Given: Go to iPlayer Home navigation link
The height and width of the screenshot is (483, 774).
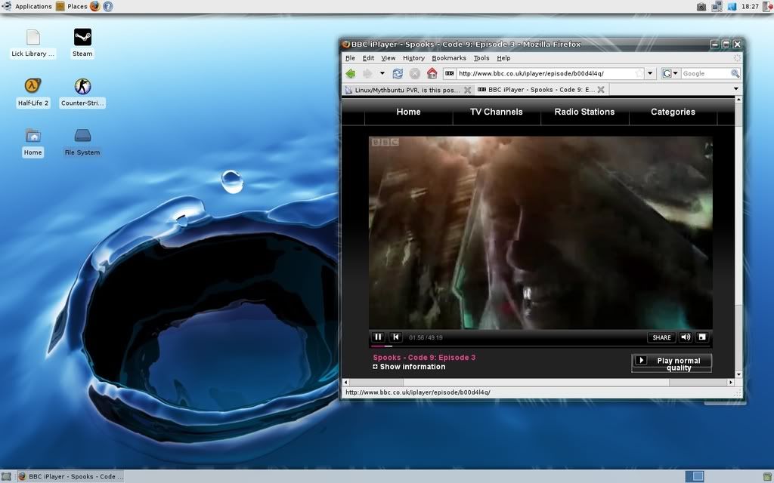Looking at the screenshot, I should (408, 112).
